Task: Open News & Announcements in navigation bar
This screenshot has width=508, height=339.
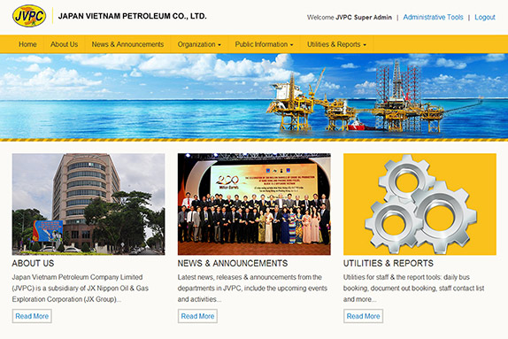Action: click(x=127, y=44)
